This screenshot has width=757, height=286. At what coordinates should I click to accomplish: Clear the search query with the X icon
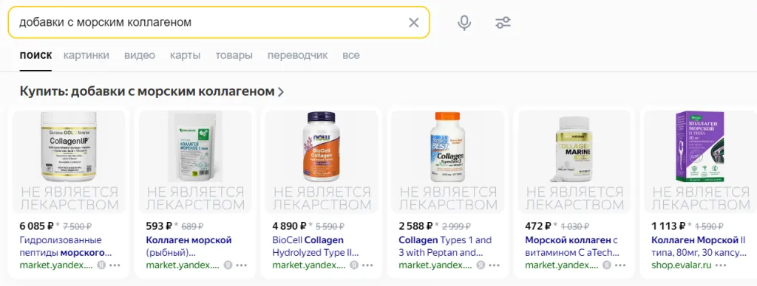pos(414,23)
